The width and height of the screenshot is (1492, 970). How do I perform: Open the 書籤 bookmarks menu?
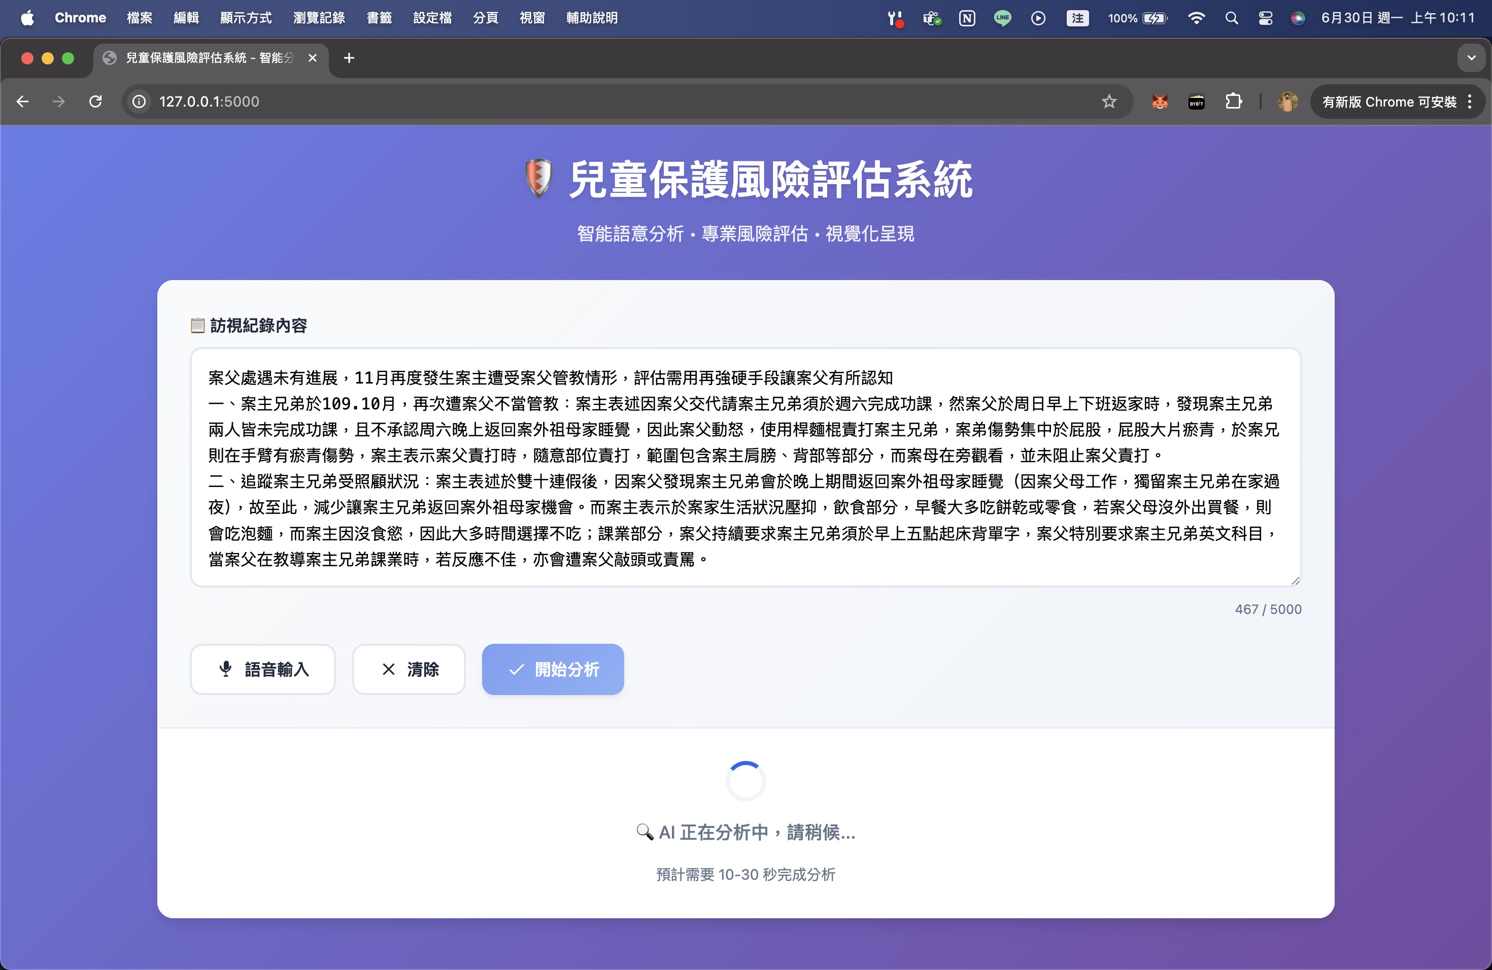(379, 18)
